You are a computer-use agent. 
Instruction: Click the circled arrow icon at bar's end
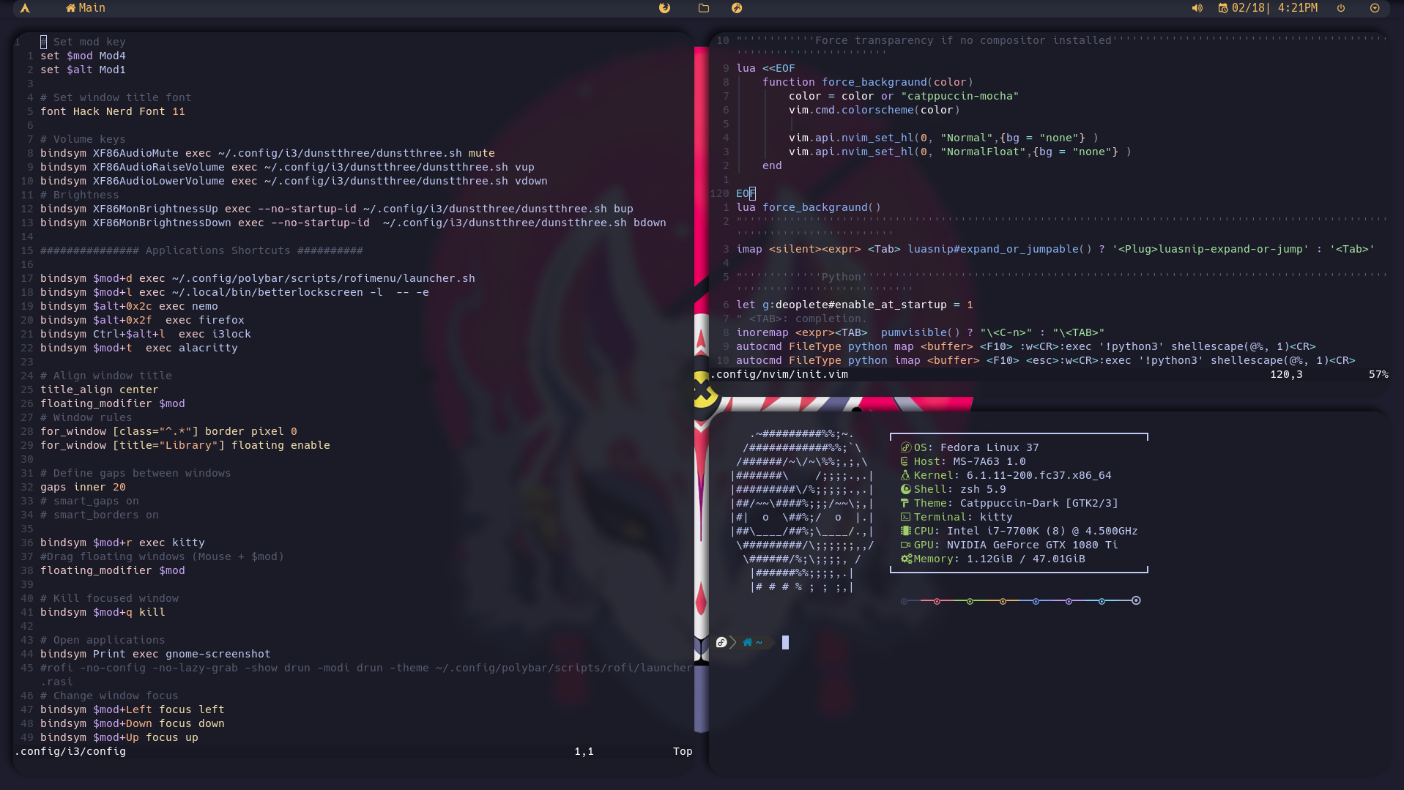pos(1375,8)
